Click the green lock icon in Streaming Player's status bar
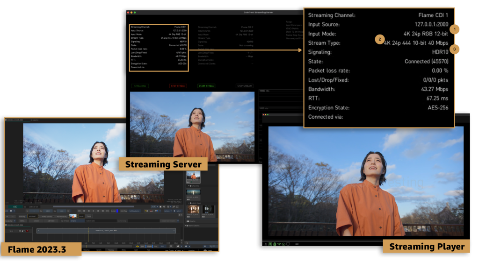479x269 pixels. click(x=275, y=244)
